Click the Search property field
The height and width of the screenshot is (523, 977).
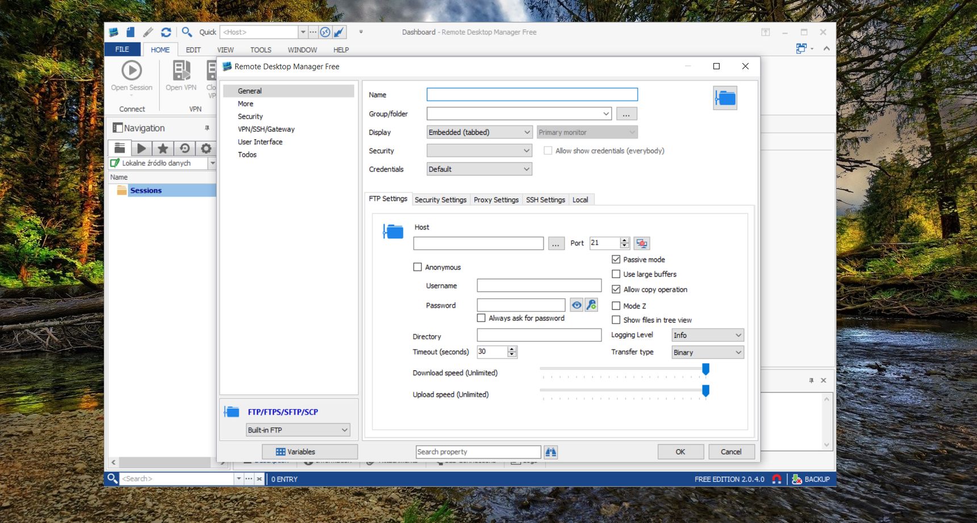(478, 452)
